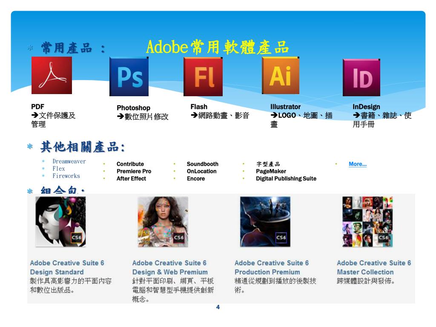Open Adobe Creative Suite 6 Design Standard title
This screenshot has width=436, height=327.
click(67, 267)
